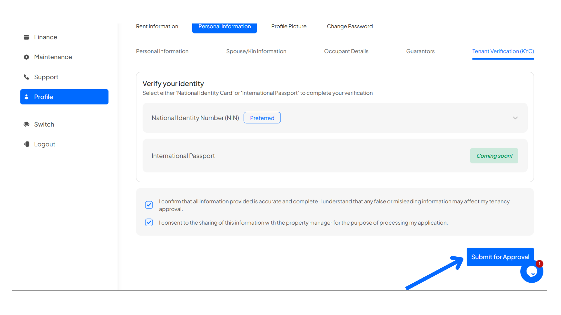
Task: Click the Support phone icon
Action: coord(26,77)
